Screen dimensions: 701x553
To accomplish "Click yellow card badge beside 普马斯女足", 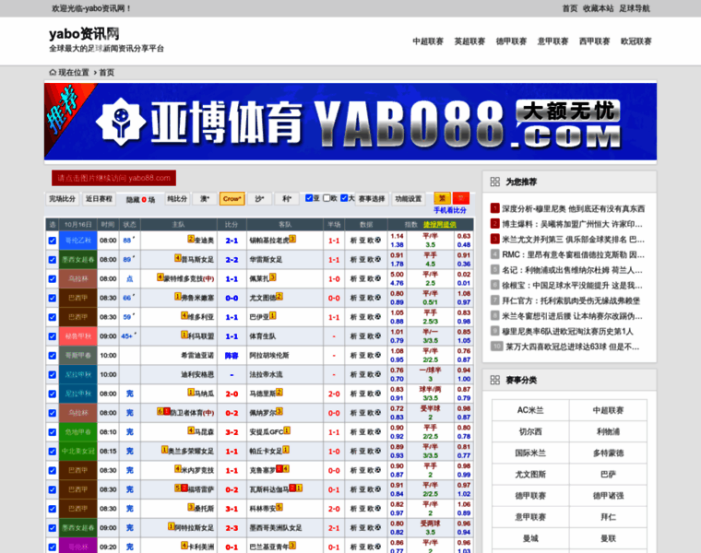I will coord(177,258).
